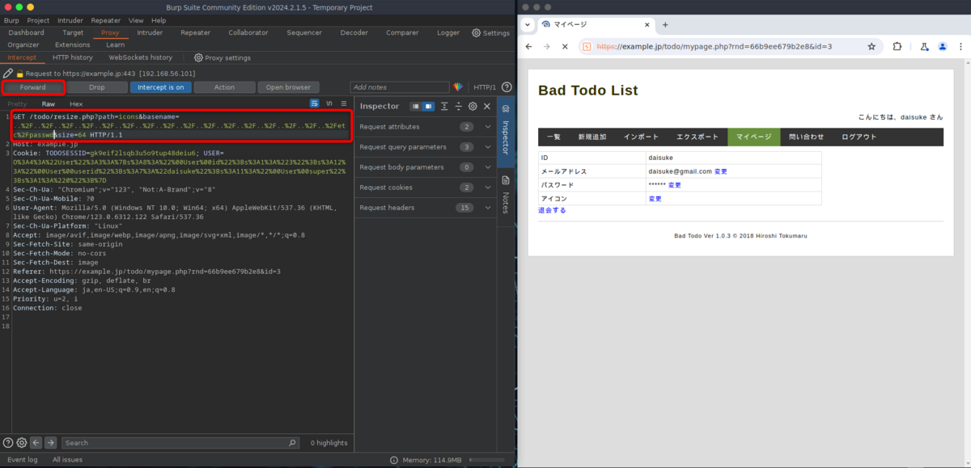Switch to the Intruder tool tab
The width and height of the screenshot is (971, 468).
click(x=150, y=32)
